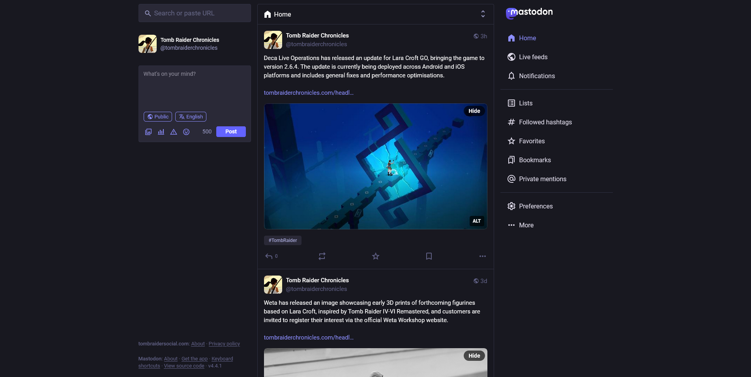Hide the Weta figurines image
The width and height of the screenshot is (751, 377).
474,356
